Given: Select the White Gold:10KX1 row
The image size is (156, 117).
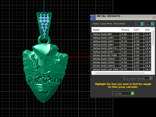Looking at the screenshot, I should pyautogui.click(x=121, y=59).
